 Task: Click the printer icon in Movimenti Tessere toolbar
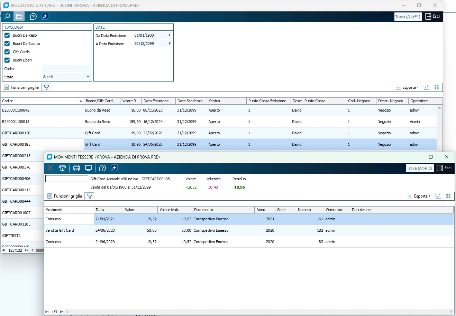click(x=76, y=168)
